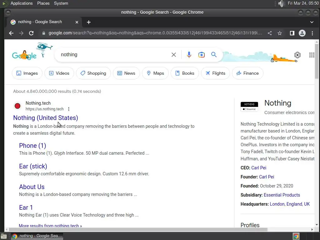The image size is (320, 240).
Task: Open a new tab with plus button
Action: click(88, 22)
